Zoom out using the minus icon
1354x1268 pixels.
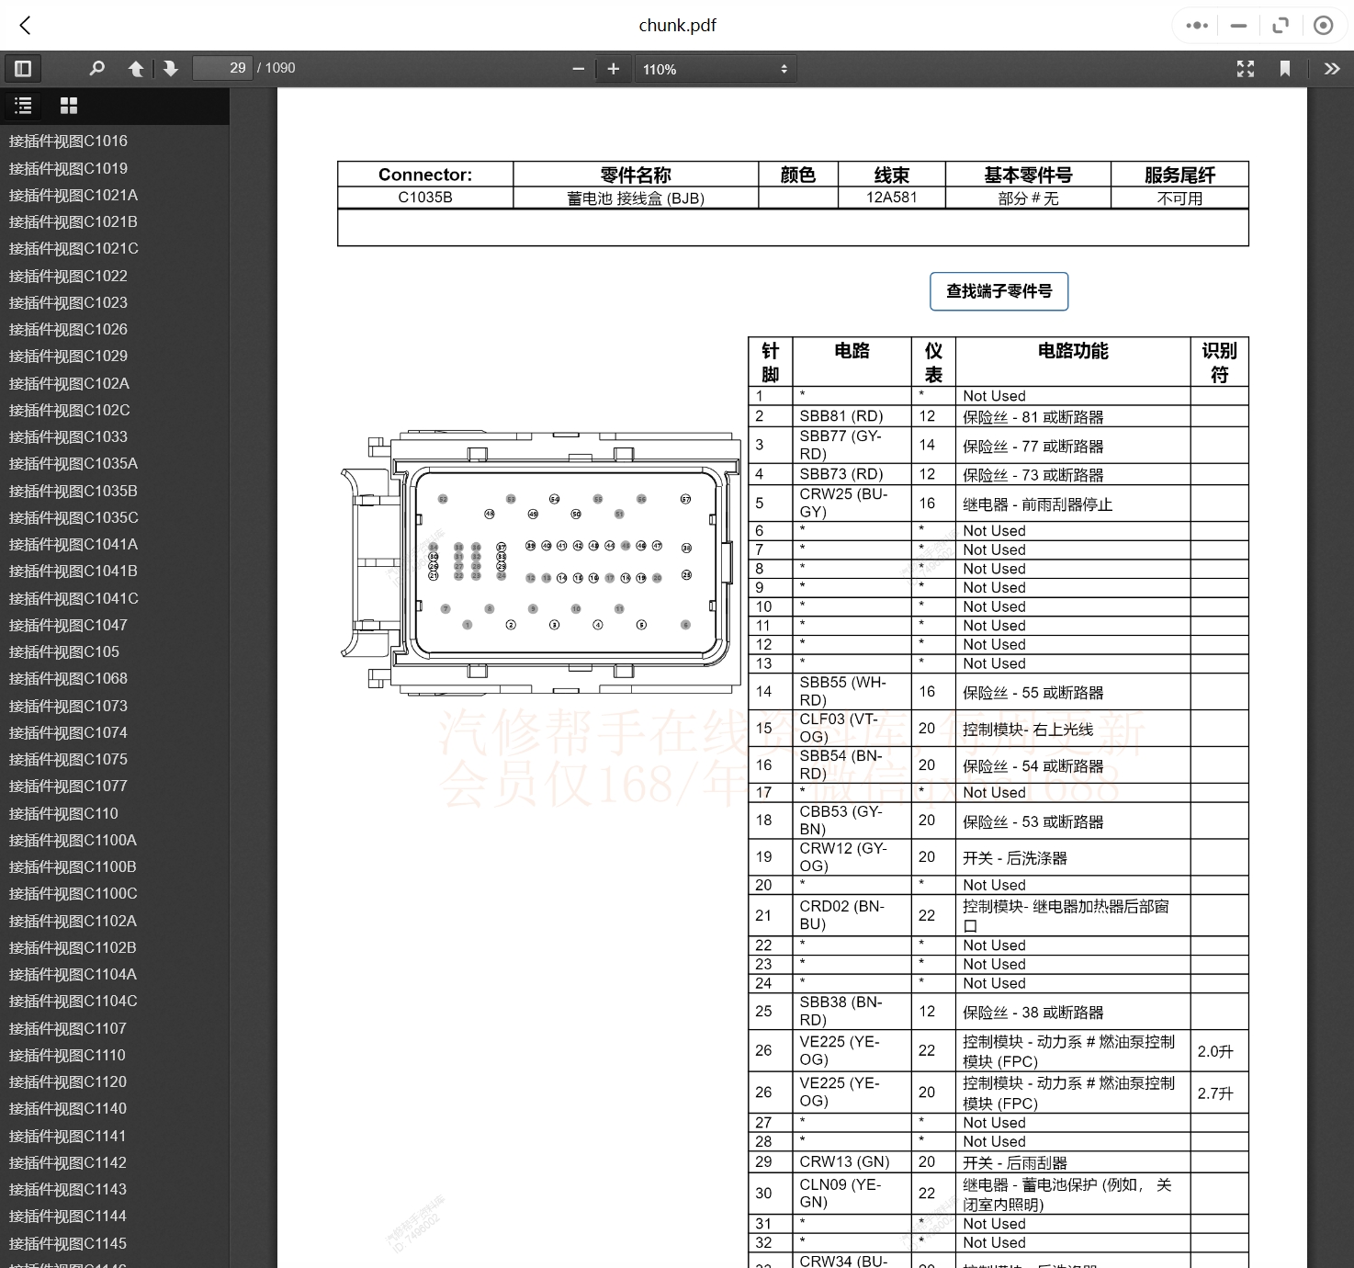578,68
